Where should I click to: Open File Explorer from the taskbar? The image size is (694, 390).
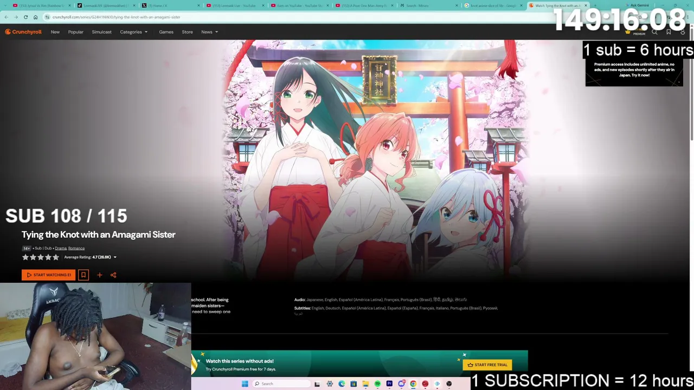coord(365,384)
